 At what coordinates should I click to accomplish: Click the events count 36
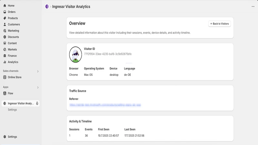pos(86,135)
